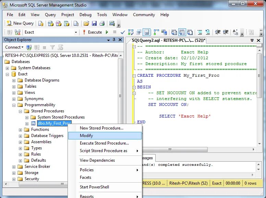
Task: Open the Connect dropdown in Object Explorer
Action: click(14, 47)
